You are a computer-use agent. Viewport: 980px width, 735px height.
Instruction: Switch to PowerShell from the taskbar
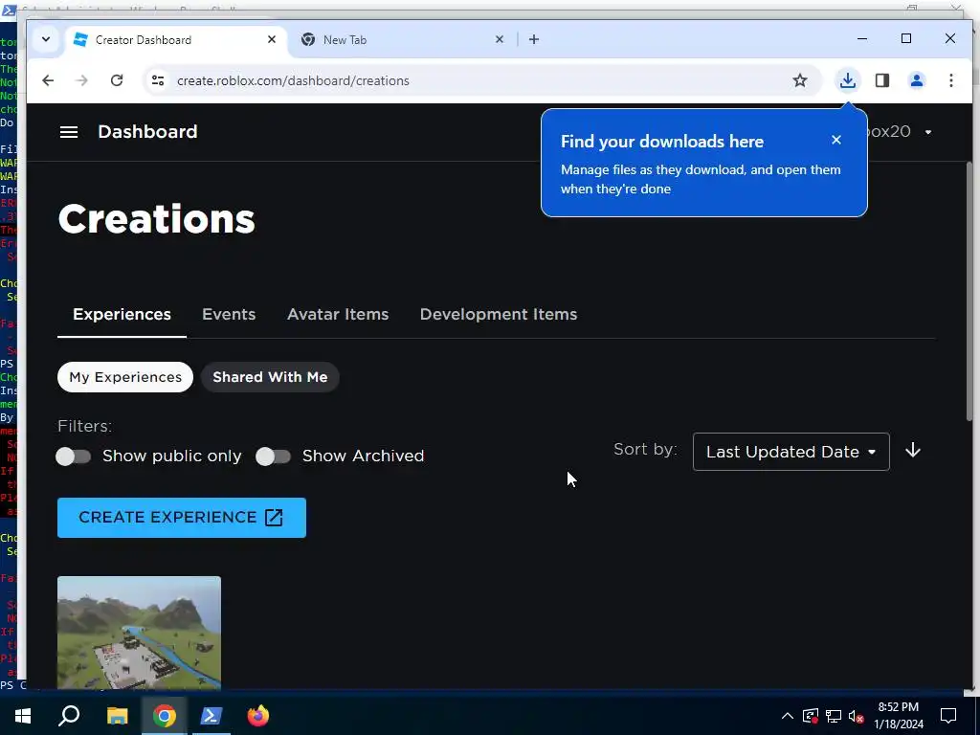pos(212,716)
